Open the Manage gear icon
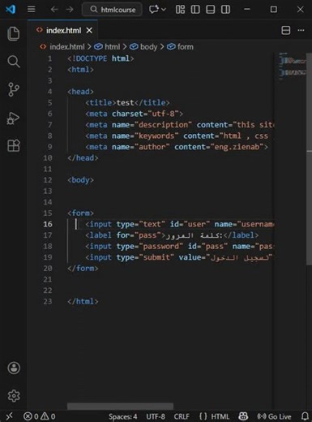The height and width of the screenshot is (422, 312). (x=14, y=396)
